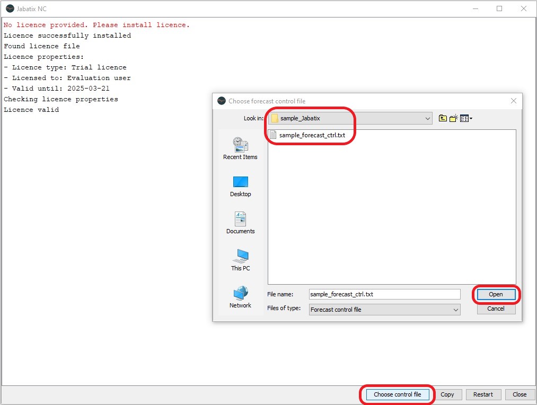Go to Desktop in the sidebar
The height and width of the screenshot is (405, 537).
pos(240,187)
